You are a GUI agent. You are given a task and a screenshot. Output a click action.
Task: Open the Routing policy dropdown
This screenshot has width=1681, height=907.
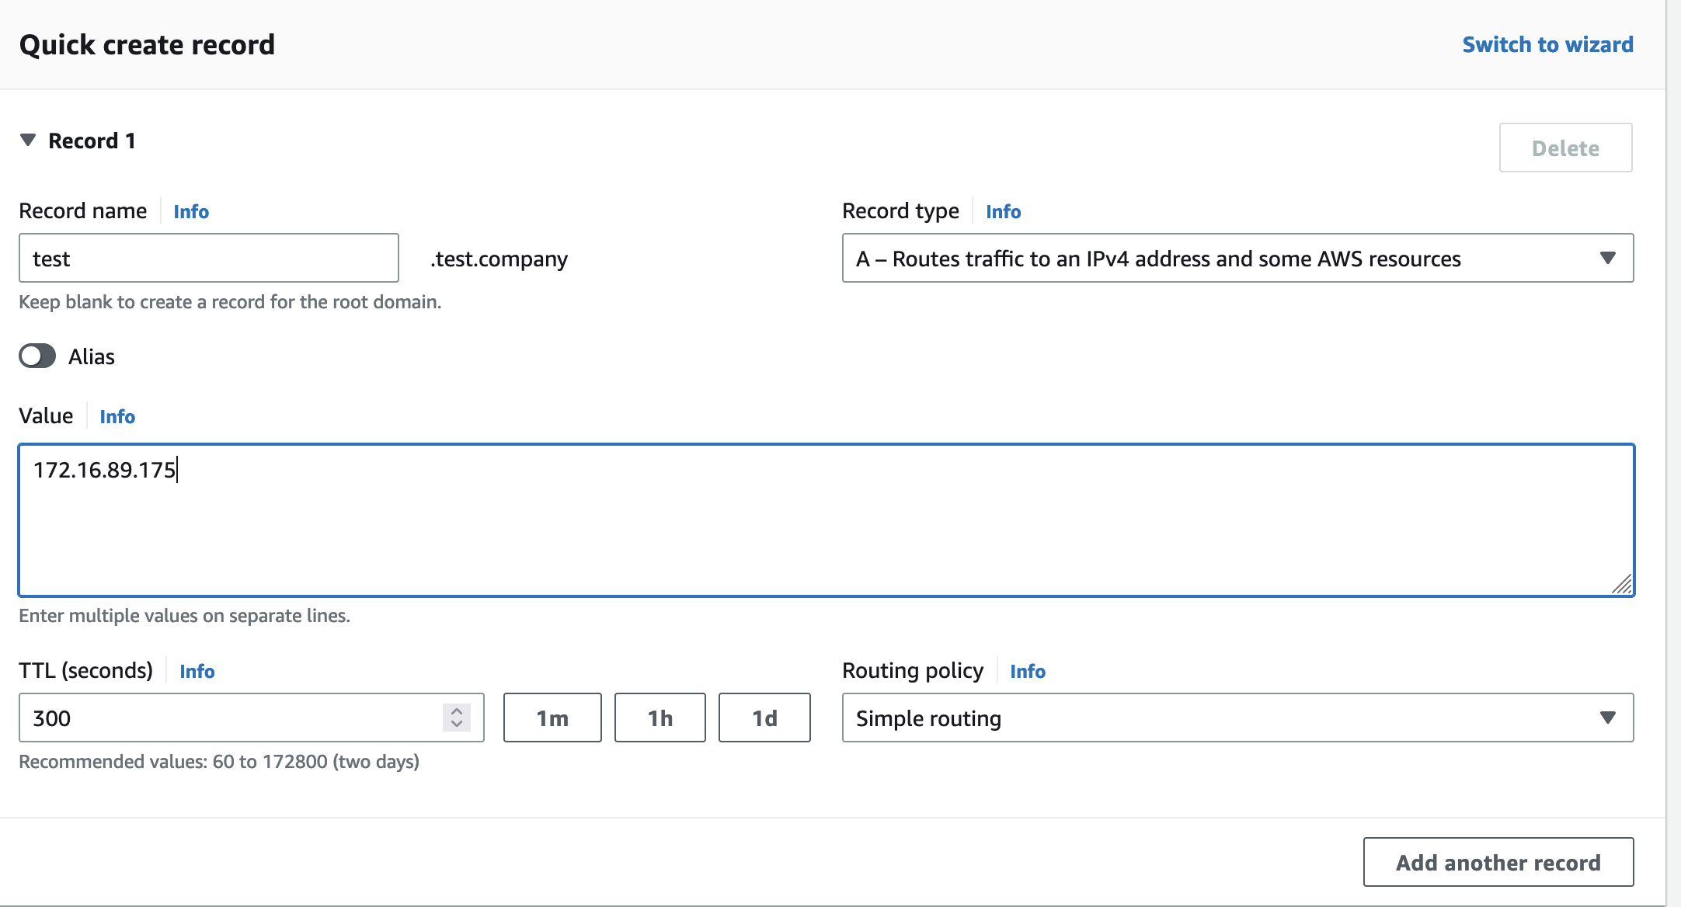[1237, 718]
